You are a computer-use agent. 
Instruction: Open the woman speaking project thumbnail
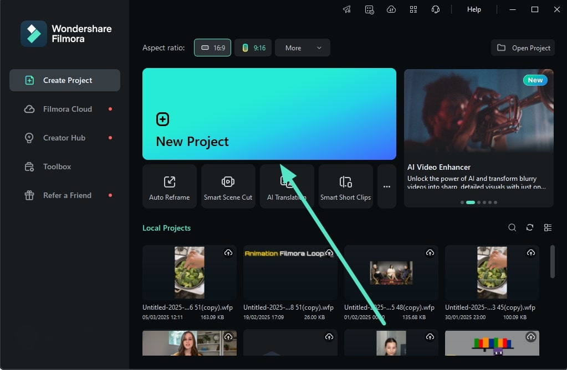(190, 343)
